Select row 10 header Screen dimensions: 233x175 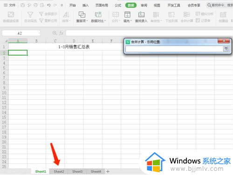[x=4, y=93]
